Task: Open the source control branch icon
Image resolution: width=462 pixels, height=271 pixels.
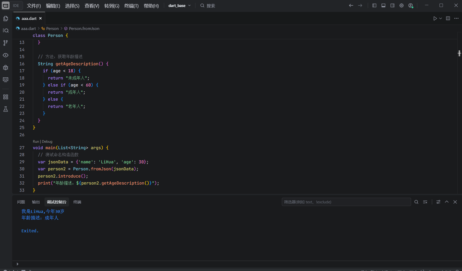Action: 6,43
